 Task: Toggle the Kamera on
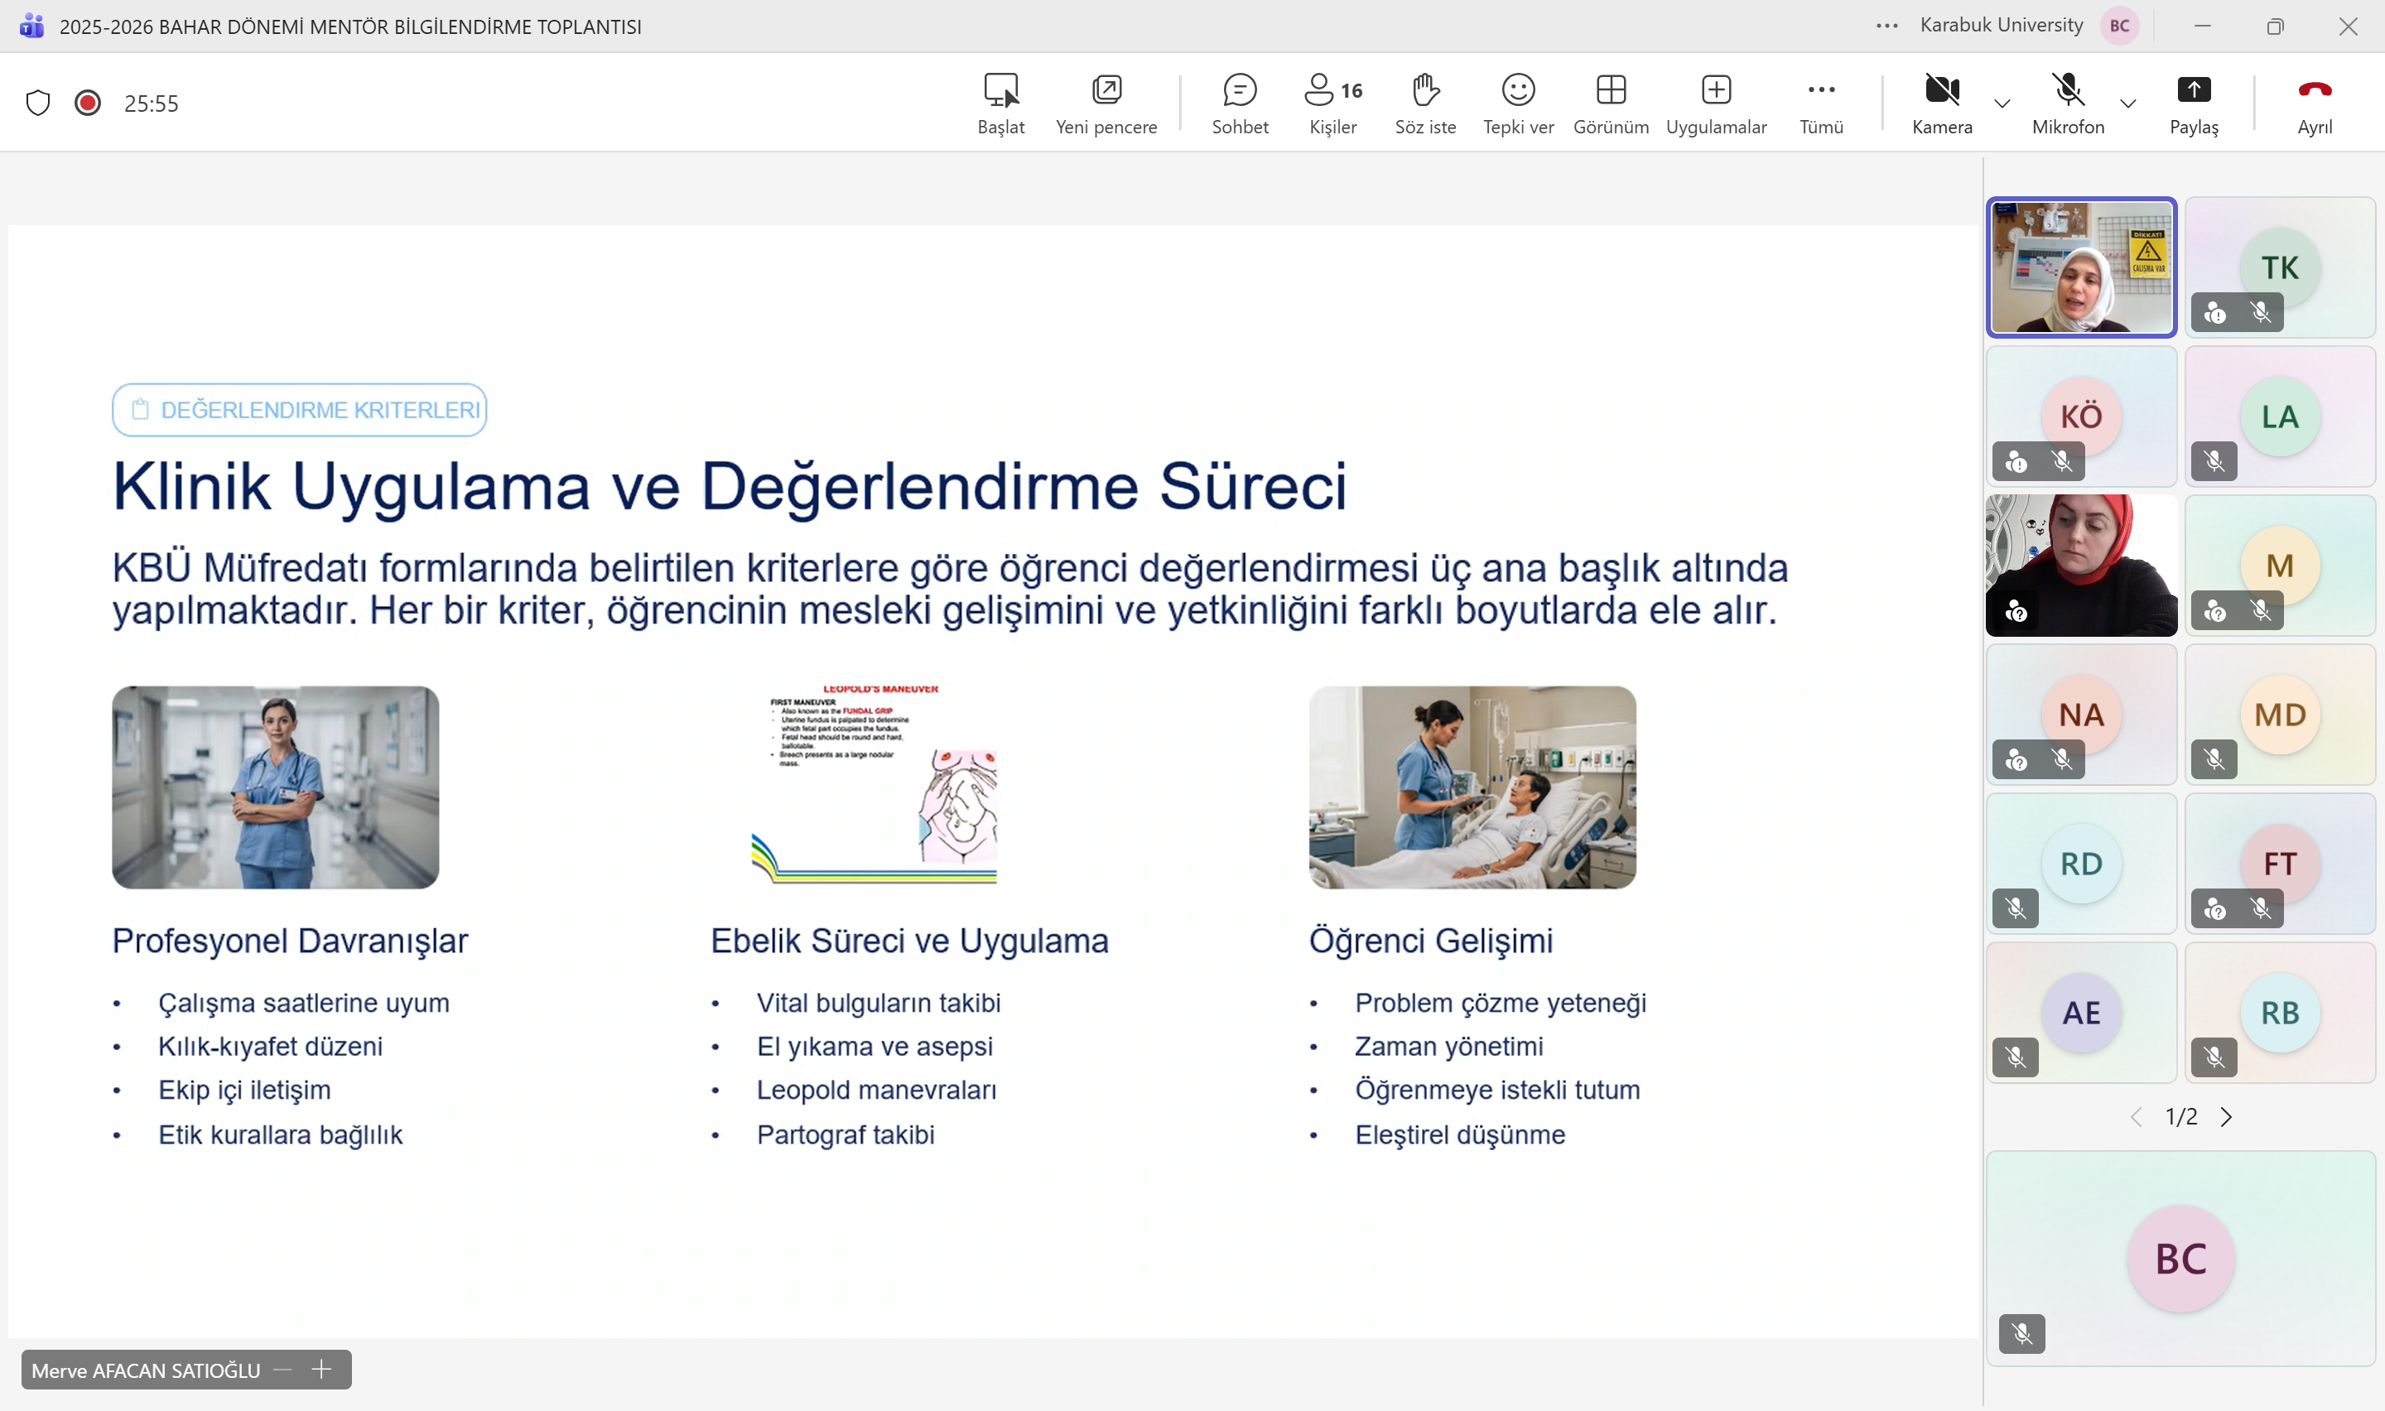click(1941, 103)
